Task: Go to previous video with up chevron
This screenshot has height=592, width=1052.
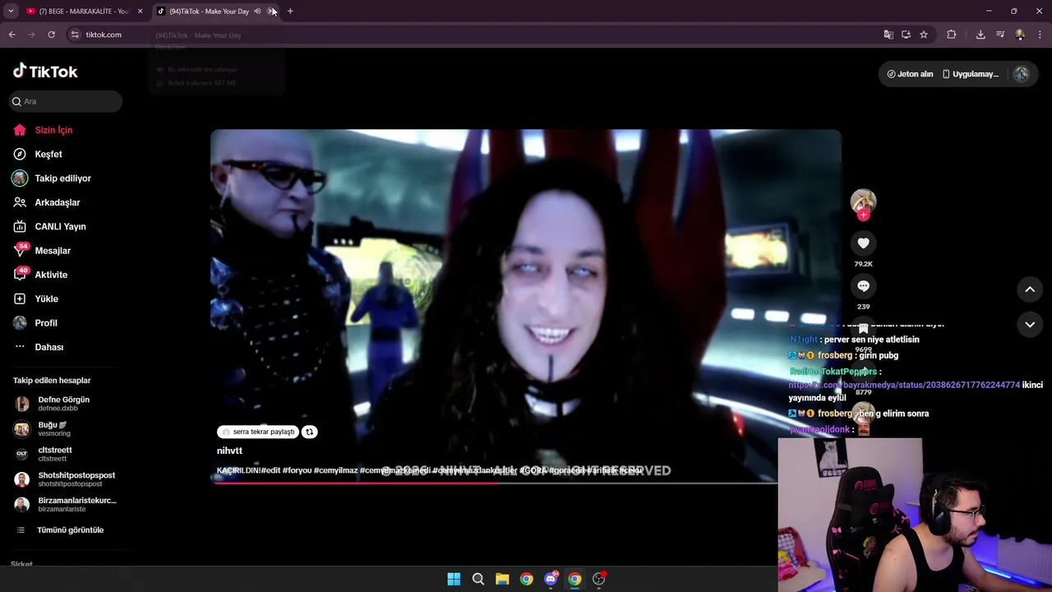Action: tap(1030, 289)
